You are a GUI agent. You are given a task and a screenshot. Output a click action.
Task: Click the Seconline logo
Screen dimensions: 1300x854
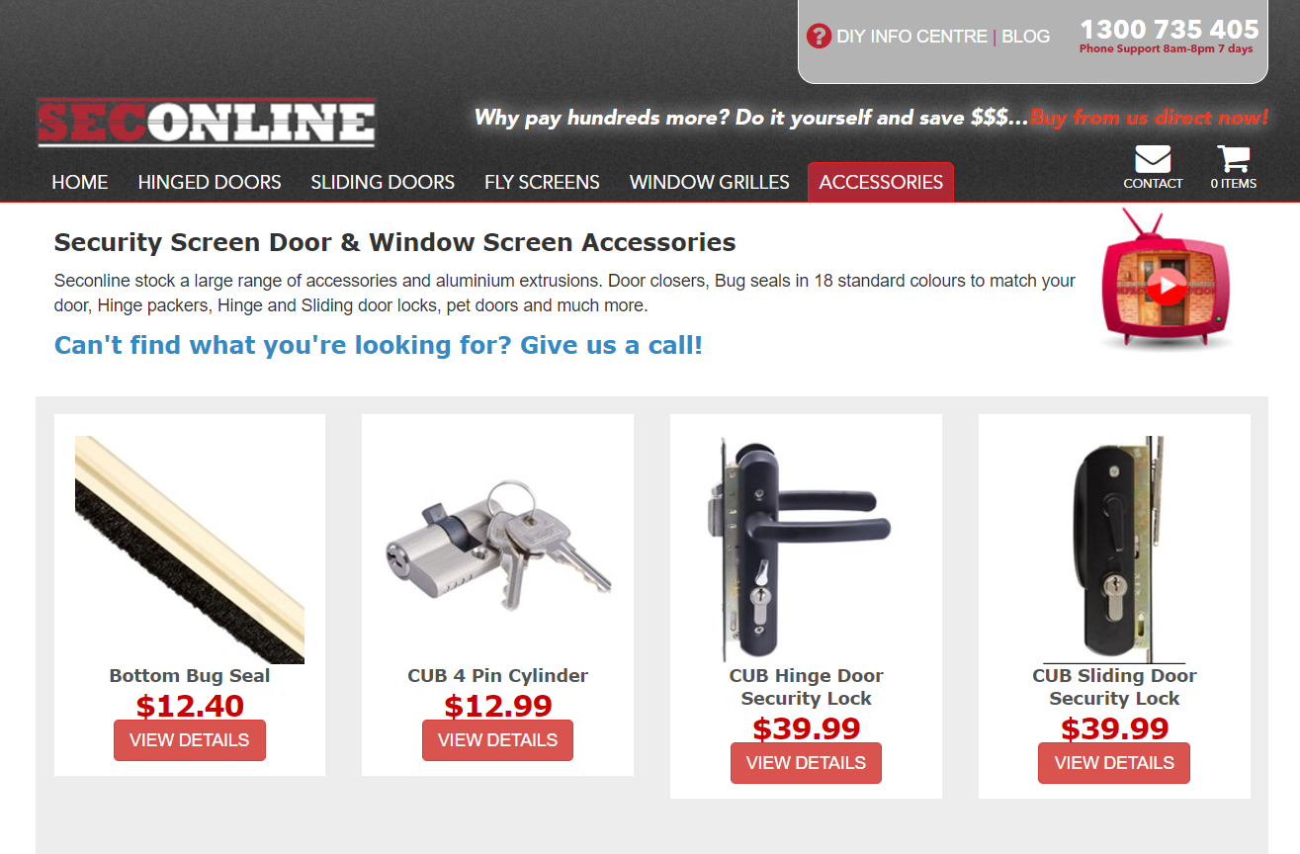(206, 123)
